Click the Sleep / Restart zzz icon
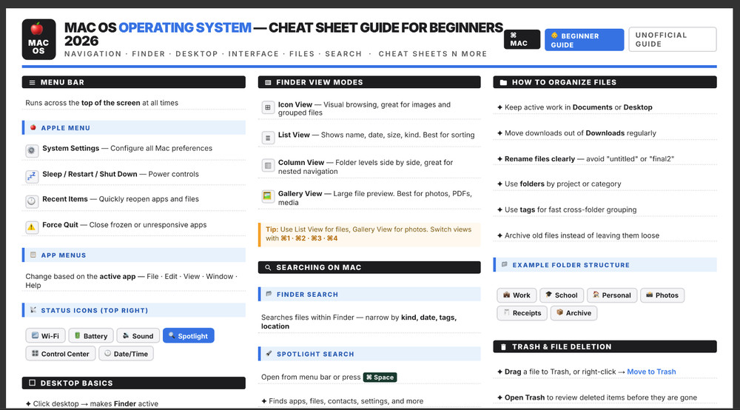 point(32,176)
